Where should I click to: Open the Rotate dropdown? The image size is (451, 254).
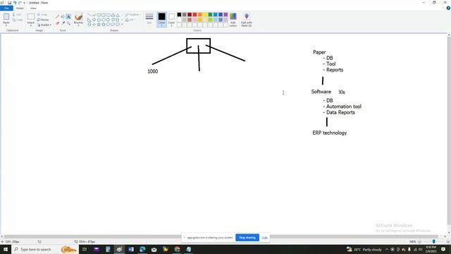[x=44, y=25]
